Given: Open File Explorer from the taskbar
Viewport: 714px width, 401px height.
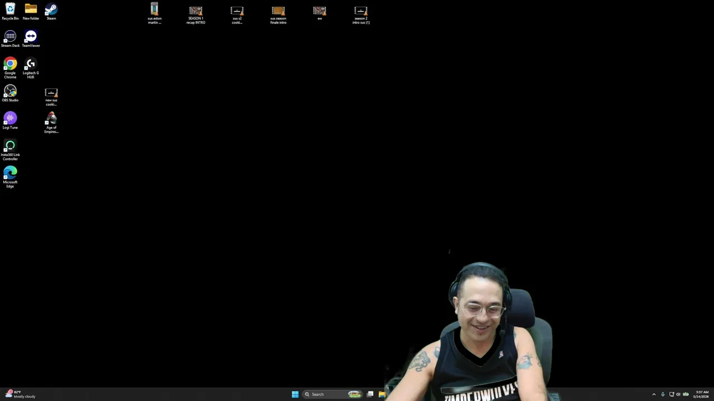Looking at the screenshot, I should (x=382, y=394).
